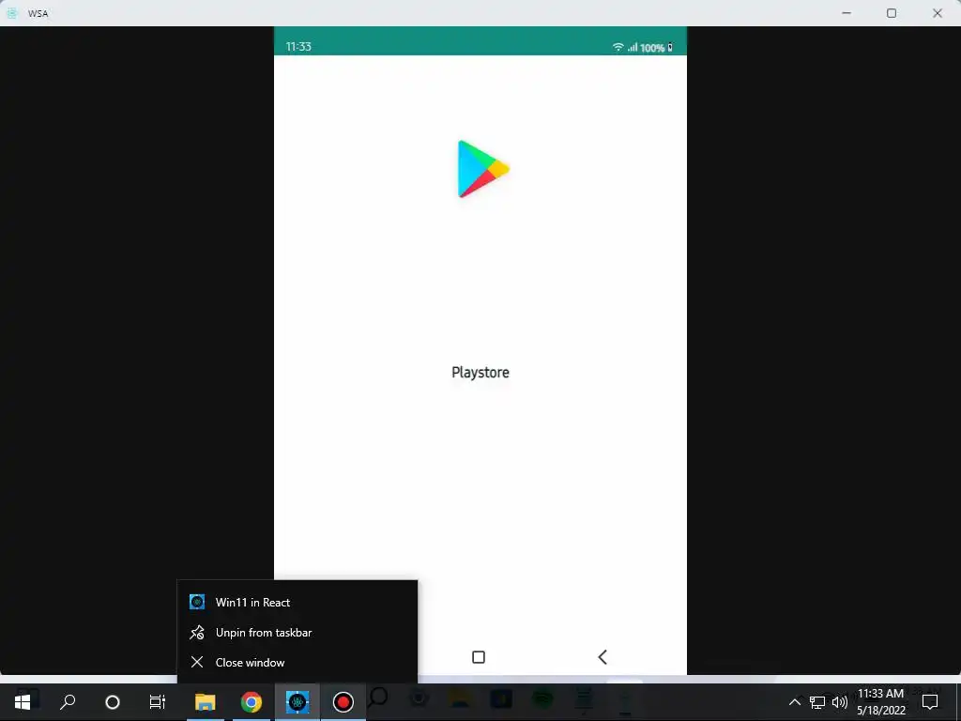This screenshot has height=721, width=961.
Task: Open the Windows Start menu
Action: coord(23,702)
